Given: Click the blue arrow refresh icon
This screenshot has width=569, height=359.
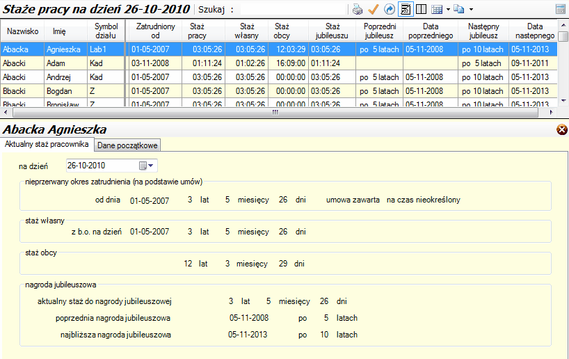Looking at the screenshot, I should pos(390,9).
